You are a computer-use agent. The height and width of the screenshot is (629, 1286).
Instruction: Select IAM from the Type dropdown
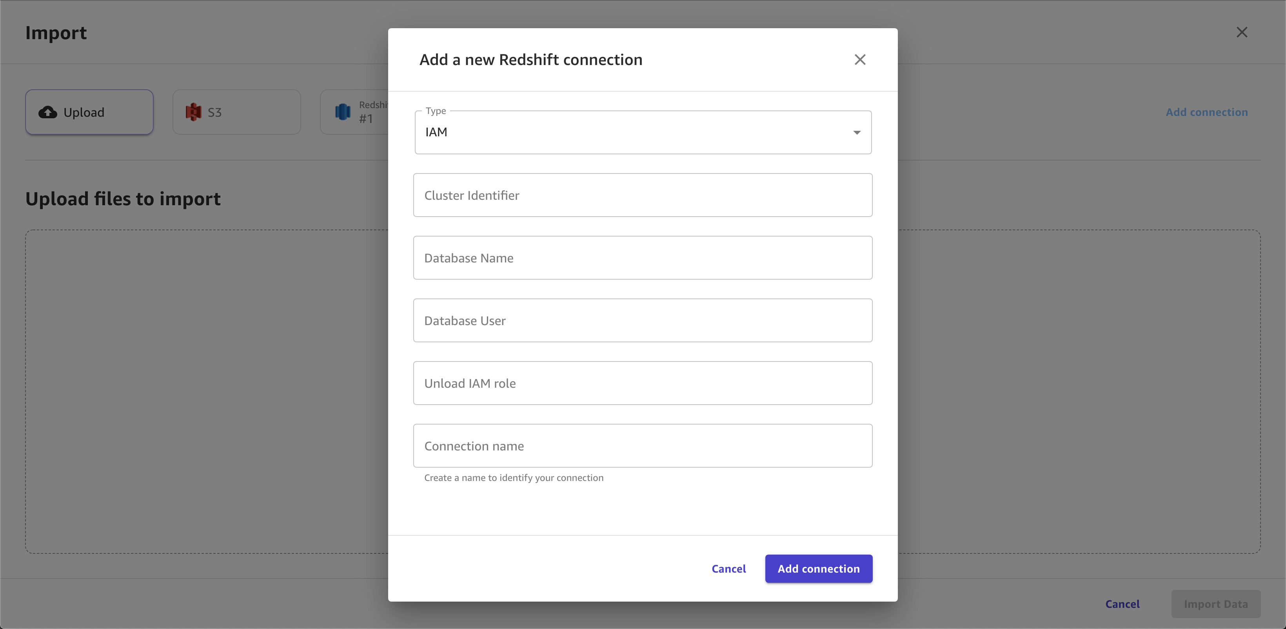[642, 132]
